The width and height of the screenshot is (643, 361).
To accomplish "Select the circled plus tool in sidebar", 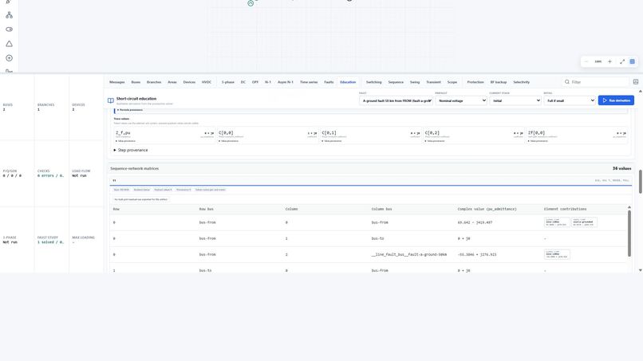I will click(9, 58).
